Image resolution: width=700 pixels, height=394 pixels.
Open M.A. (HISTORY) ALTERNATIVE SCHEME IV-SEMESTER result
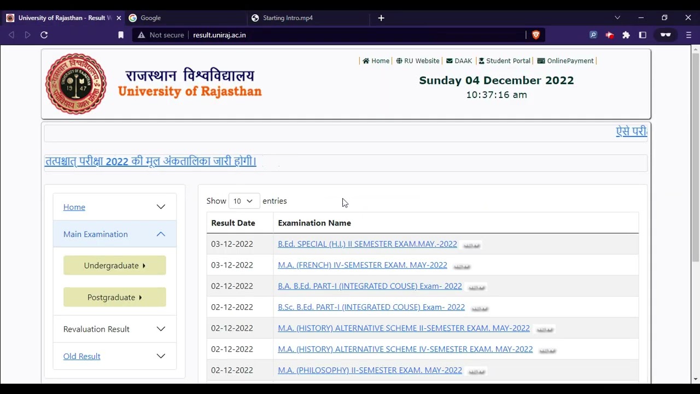click(405, 349)
